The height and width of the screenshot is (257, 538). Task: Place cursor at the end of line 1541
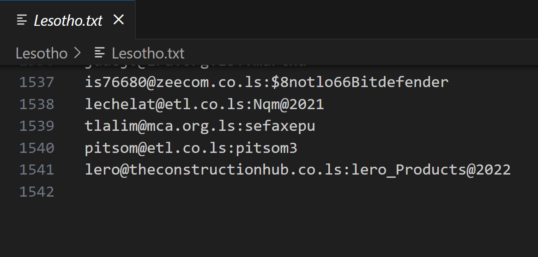pyautogui.click(x=511, y=169)
